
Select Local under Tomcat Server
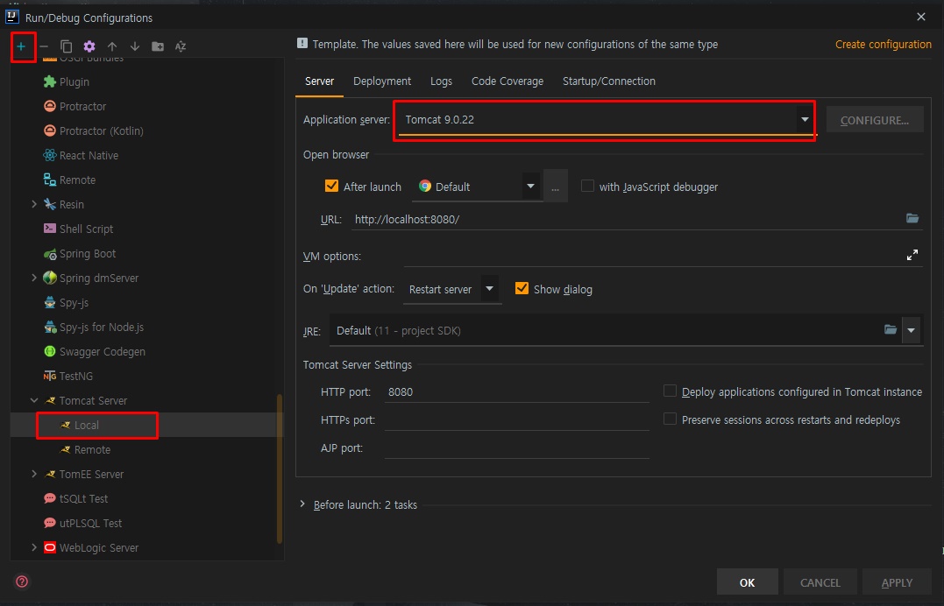(x=86, y=426)
